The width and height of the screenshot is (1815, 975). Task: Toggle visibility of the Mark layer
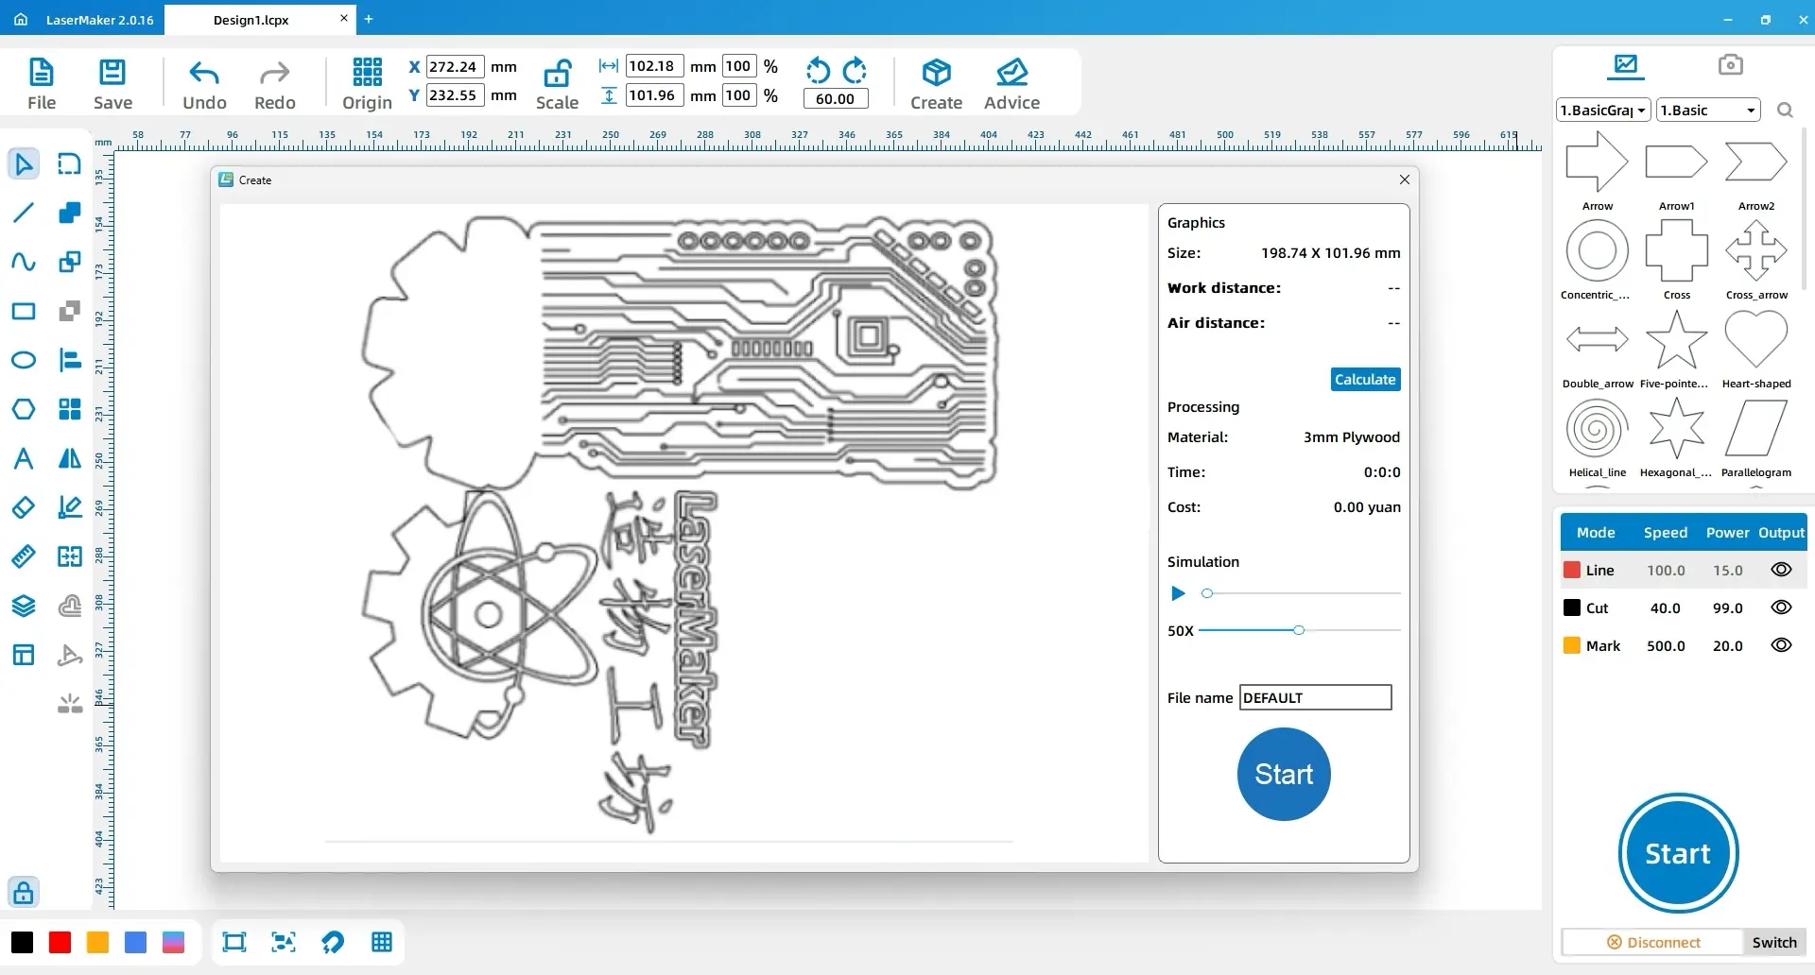click(1781, 645)
